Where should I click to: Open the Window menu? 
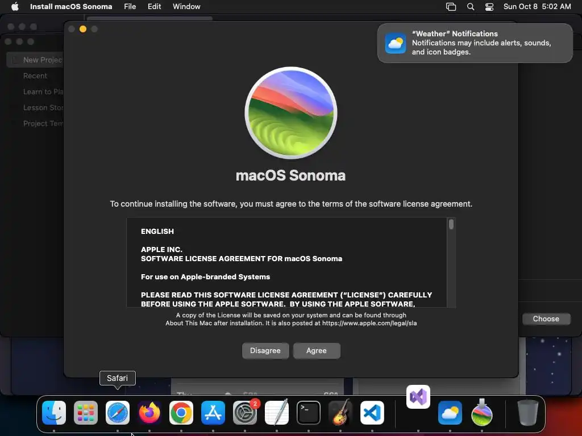click(x=186, y=6)
